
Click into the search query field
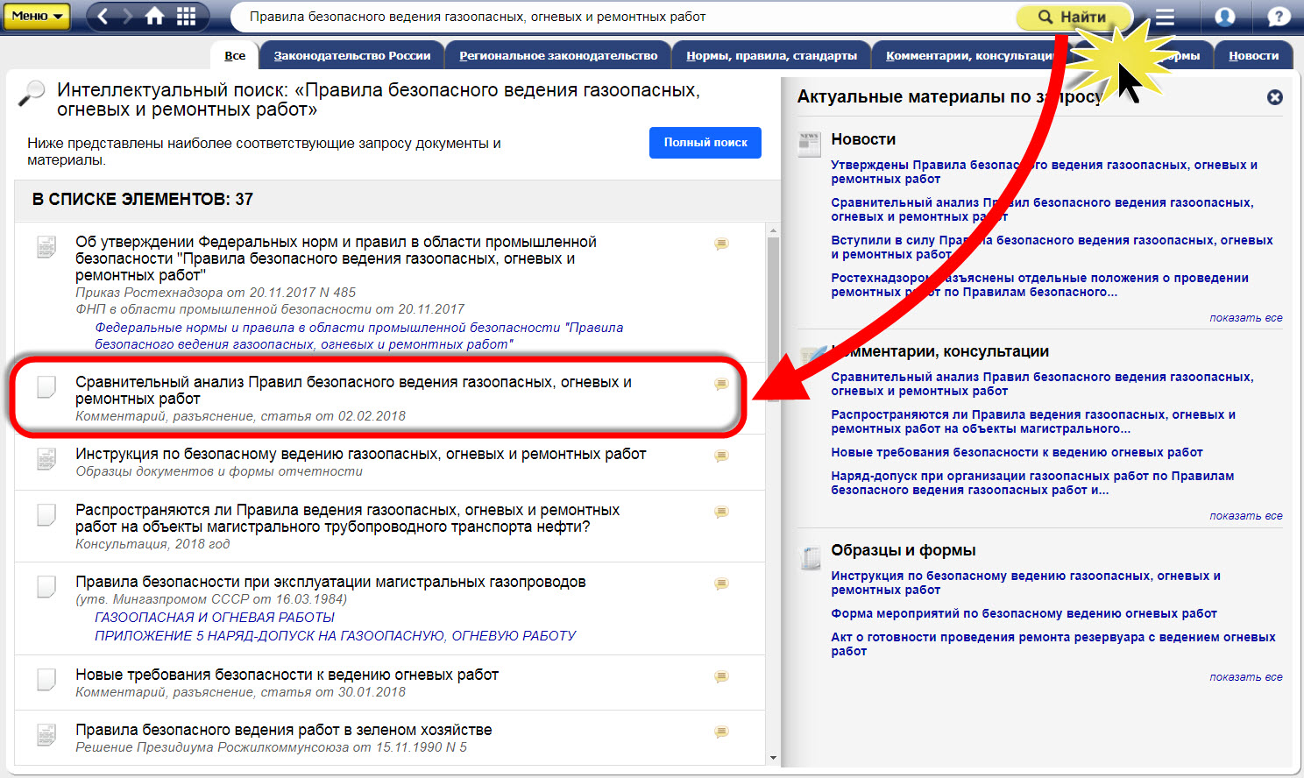click(613, 18)
